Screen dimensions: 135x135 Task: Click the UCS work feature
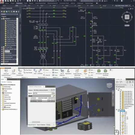pos(91,75)
